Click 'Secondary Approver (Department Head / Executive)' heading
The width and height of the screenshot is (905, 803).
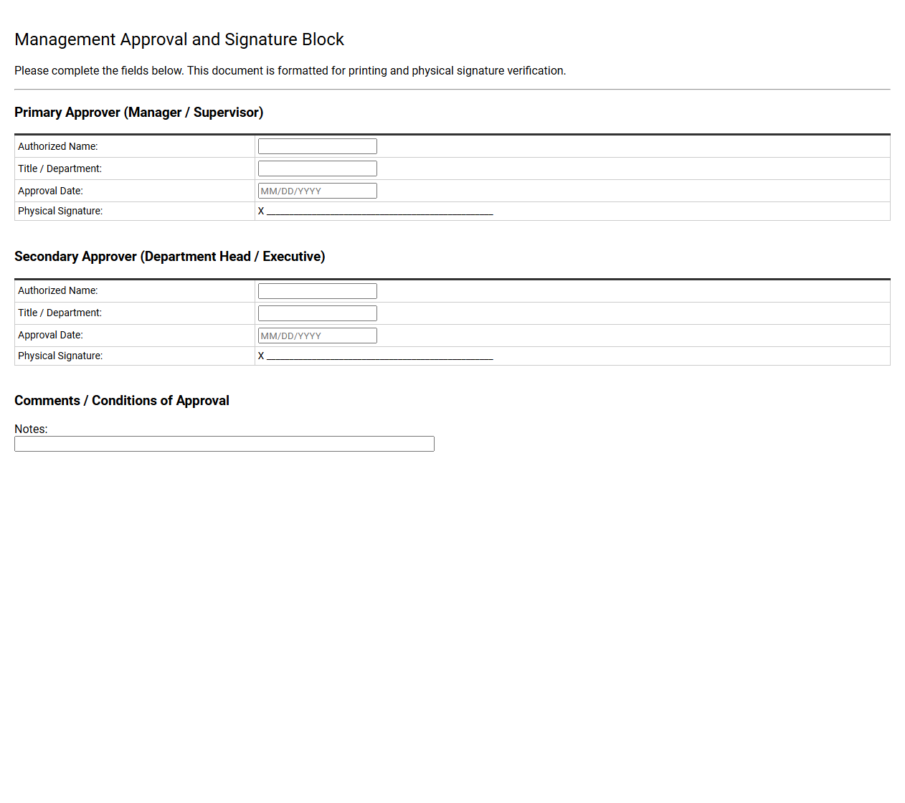coord(170,257)
